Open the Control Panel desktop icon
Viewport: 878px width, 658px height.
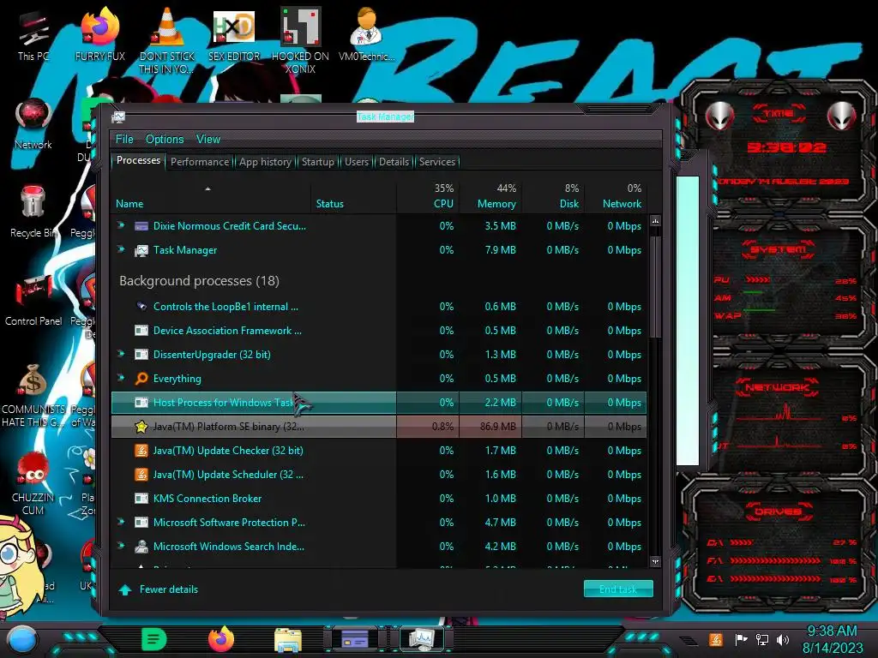point(33,301)
